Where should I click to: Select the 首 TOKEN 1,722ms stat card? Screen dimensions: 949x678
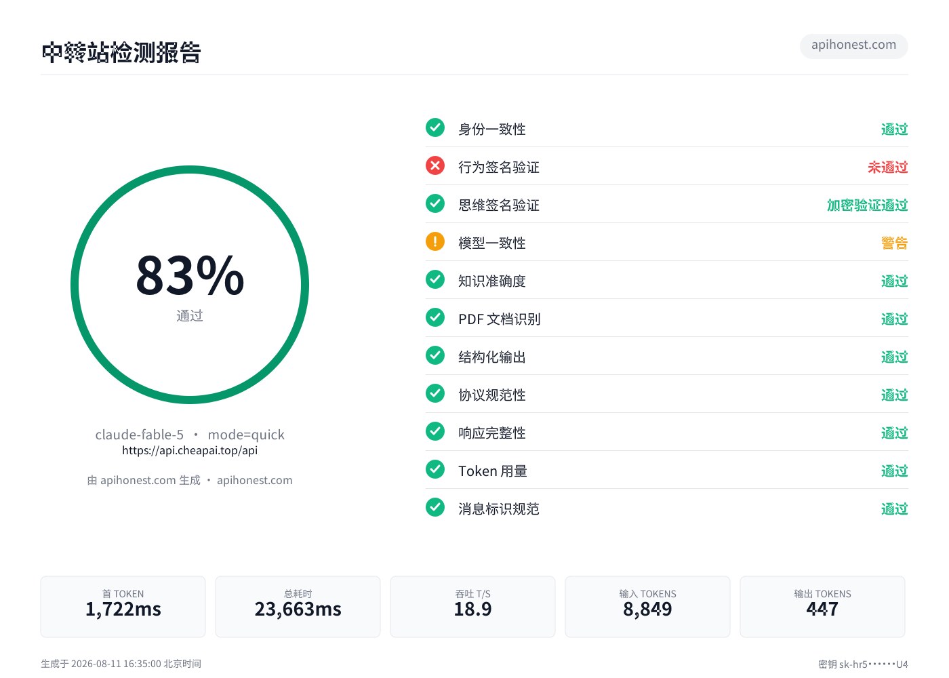pos(123,607)
